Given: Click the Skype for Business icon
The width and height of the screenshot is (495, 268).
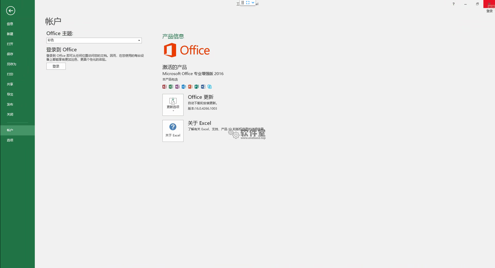Looking at the screenshot, I should [x=210, y=87].
